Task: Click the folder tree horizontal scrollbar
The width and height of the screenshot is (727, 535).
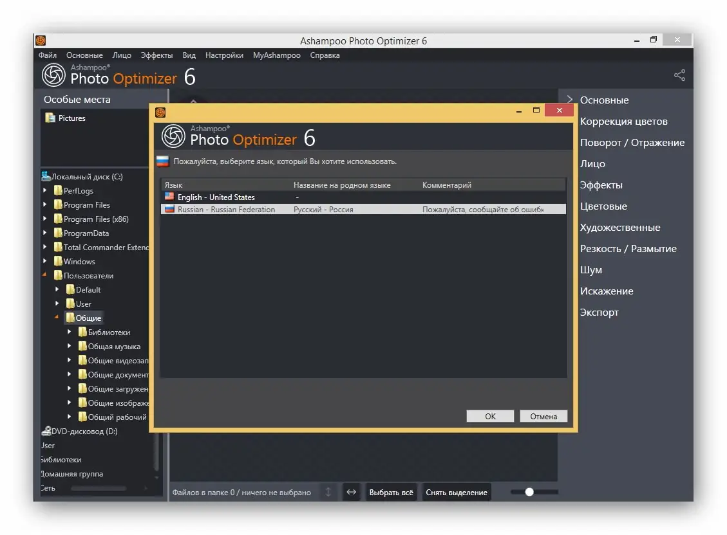Action: (99, 488)
